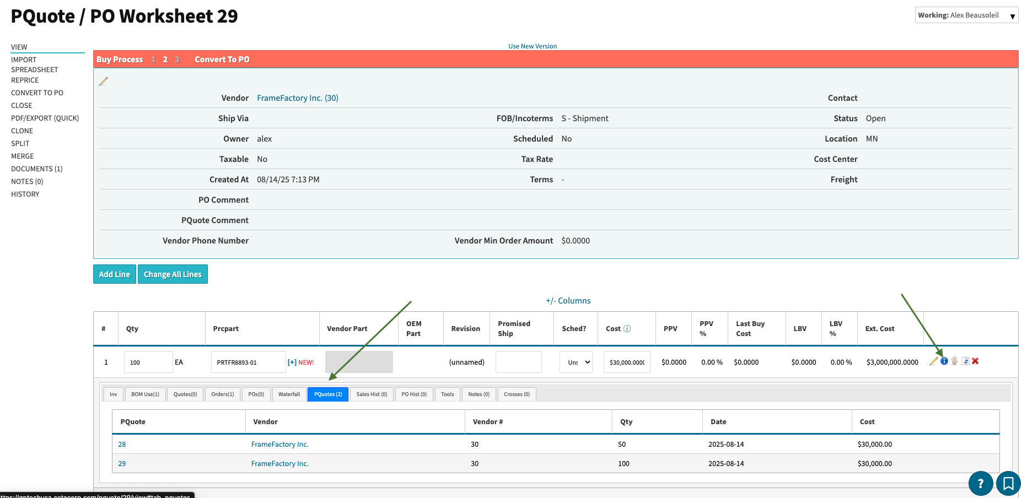1027x498 pixels.
Task: Click the bookmark icon in the bottom corner
Action: pyautogui.click(x=1008, y=484)
